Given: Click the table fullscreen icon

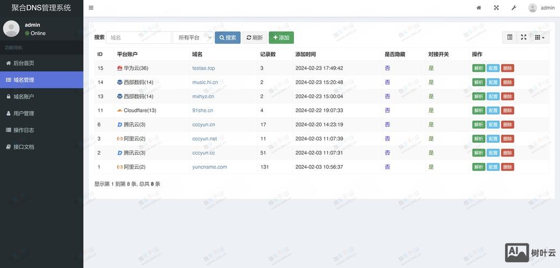Looking at the screenshot, I should (523, 38).
